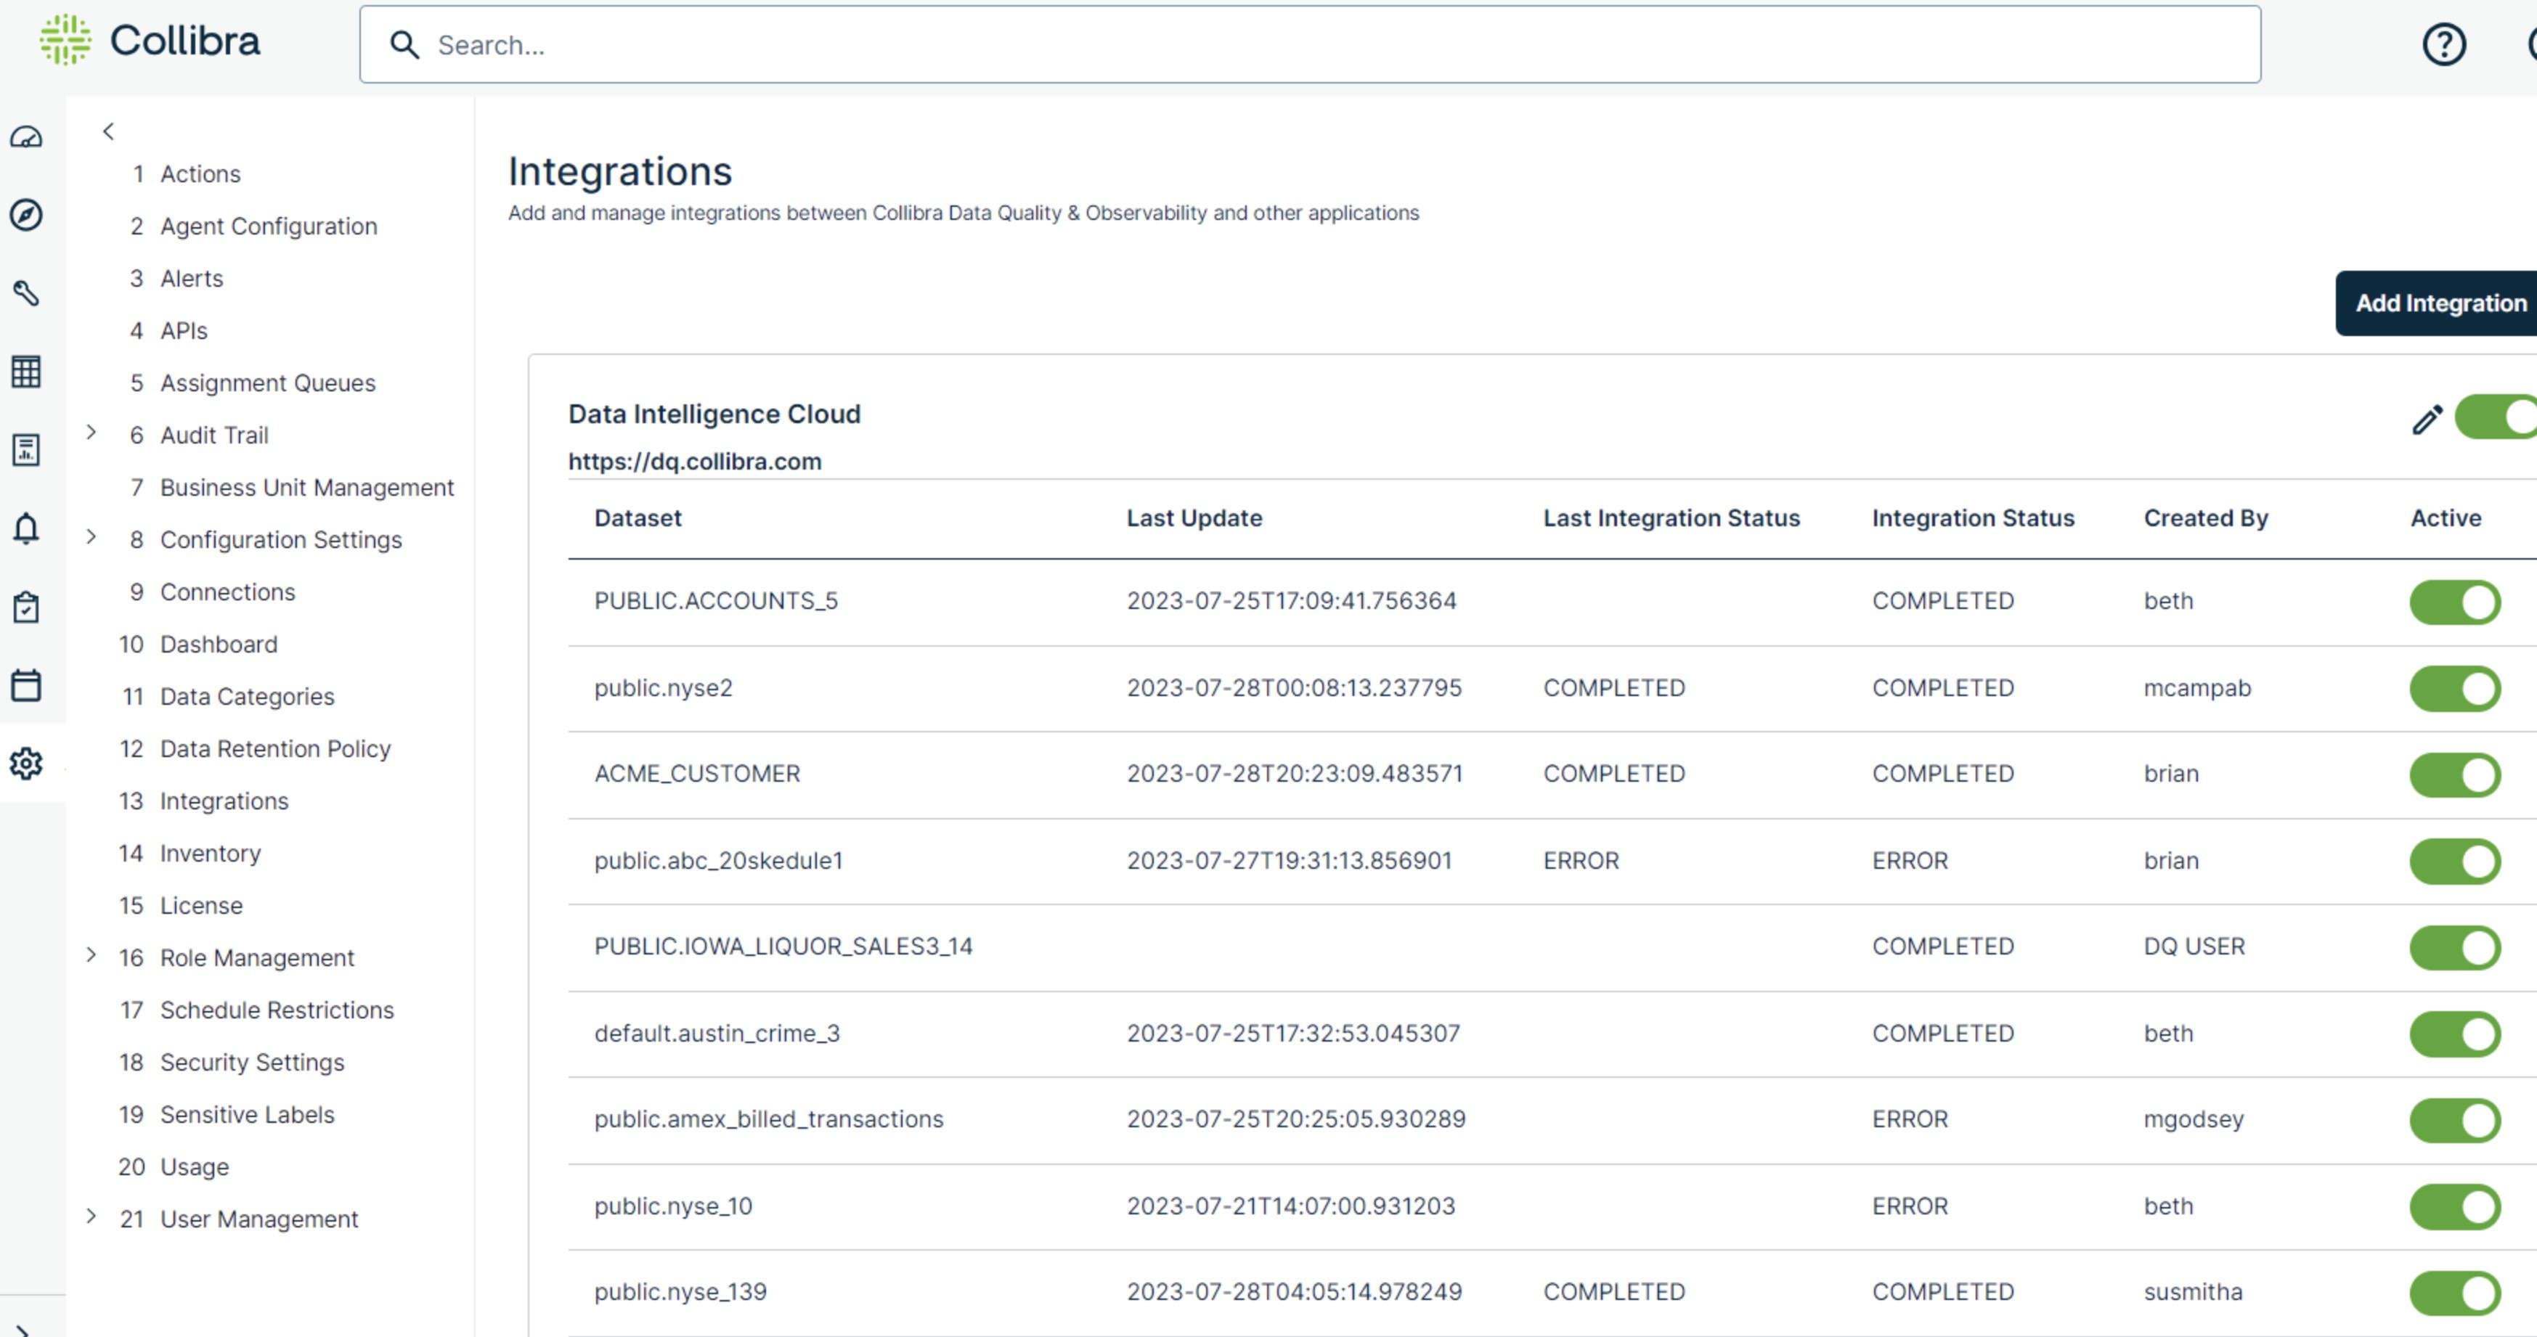This screenshot has height=1337, width=2537.
Task: Open the compass Explorer icon
Action: tap(27, 215)
